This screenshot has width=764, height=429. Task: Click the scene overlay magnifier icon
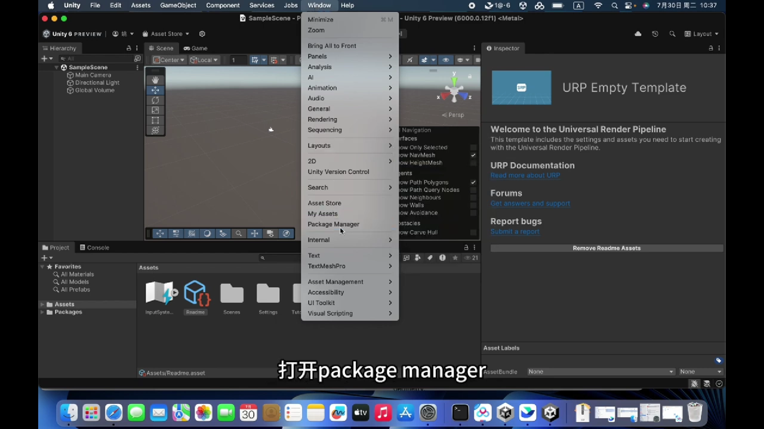click(x=239, y=234)
